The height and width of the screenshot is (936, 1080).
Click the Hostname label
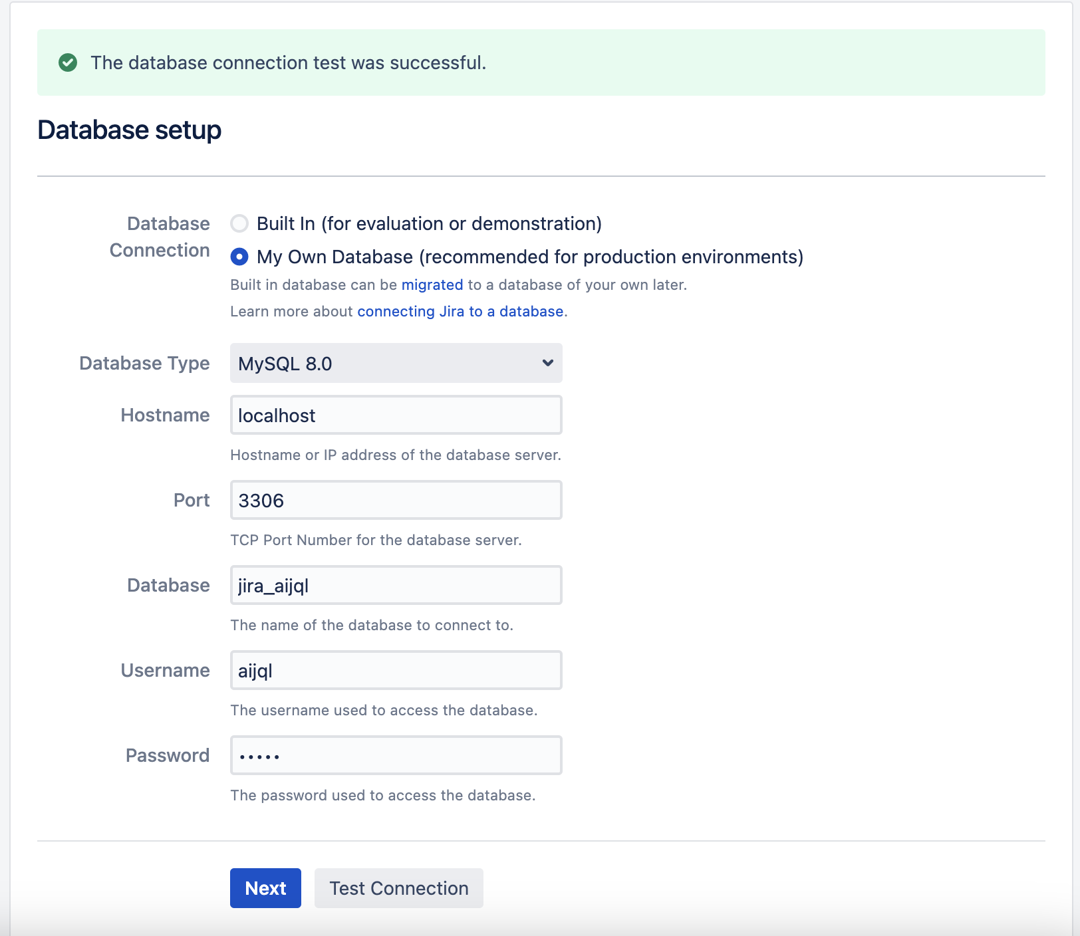[x=165, y=415]
